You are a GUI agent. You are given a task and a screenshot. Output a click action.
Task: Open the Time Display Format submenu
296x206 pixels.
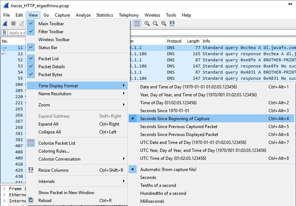[77, 86]
